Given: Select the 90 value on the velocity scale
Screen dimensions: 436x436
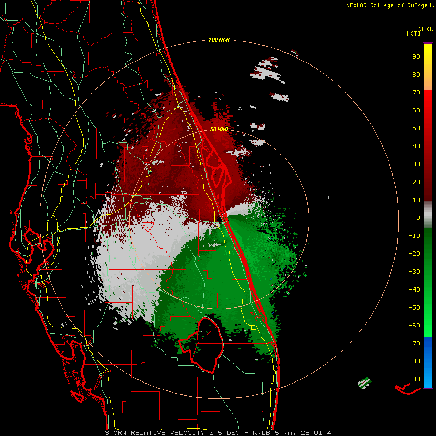Looking at the screenshot, I should click(416, 57).
